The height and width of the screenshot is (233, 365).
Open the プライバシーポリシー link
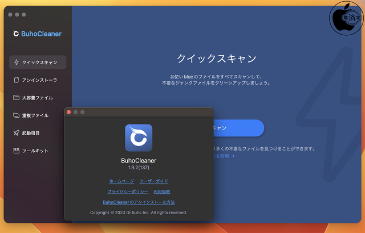[x=128, y=192]
